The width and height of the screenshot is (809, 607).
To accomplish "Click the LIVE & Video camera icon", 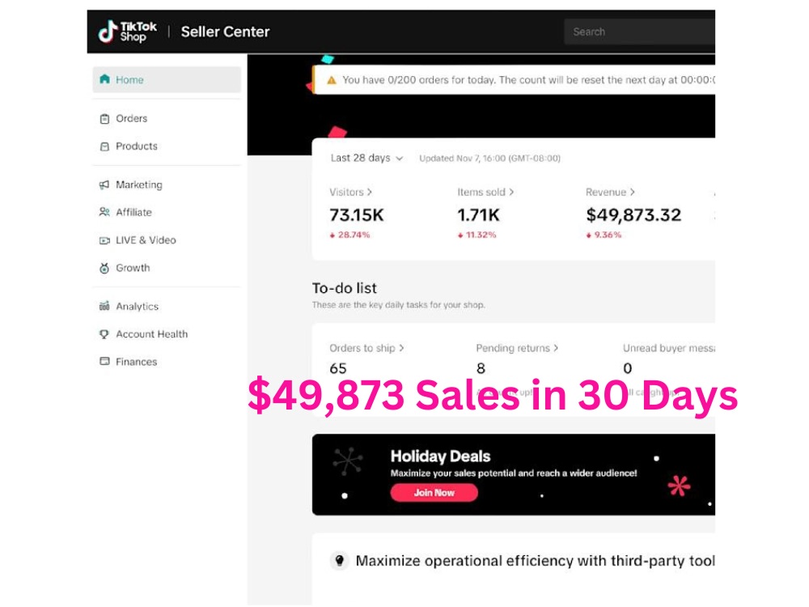I will [x=104, y=240].
